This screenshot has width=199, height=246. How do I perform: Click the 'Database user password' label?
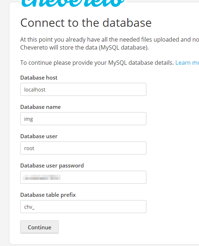click(x=52, y=166)
